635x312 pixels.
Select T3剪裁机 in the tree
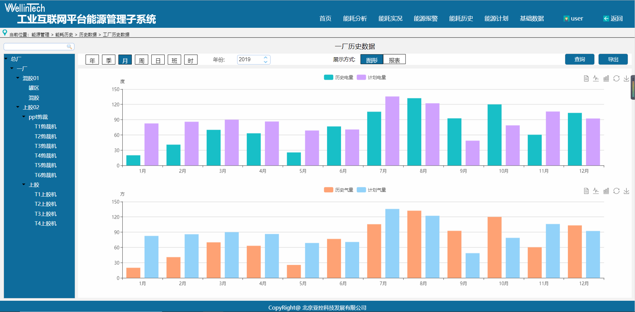[x=46, y=146]
